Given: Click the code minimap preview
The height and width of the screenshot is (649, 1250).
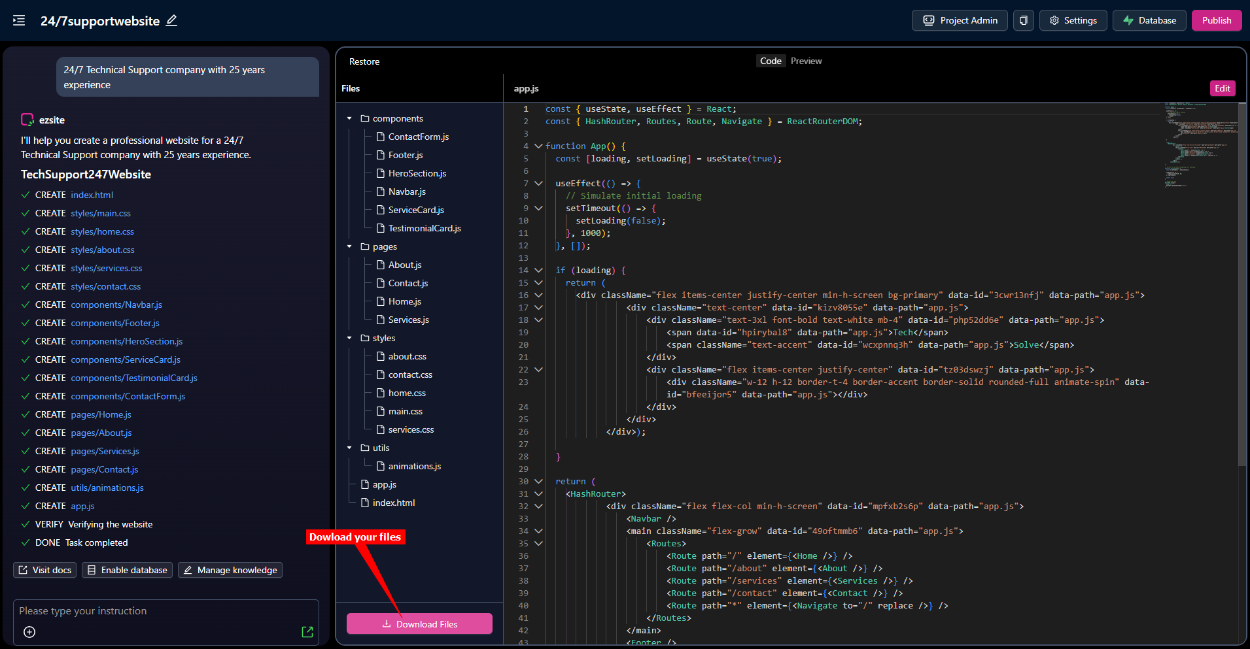Looking at the screenshot, I should [1200, 145].
